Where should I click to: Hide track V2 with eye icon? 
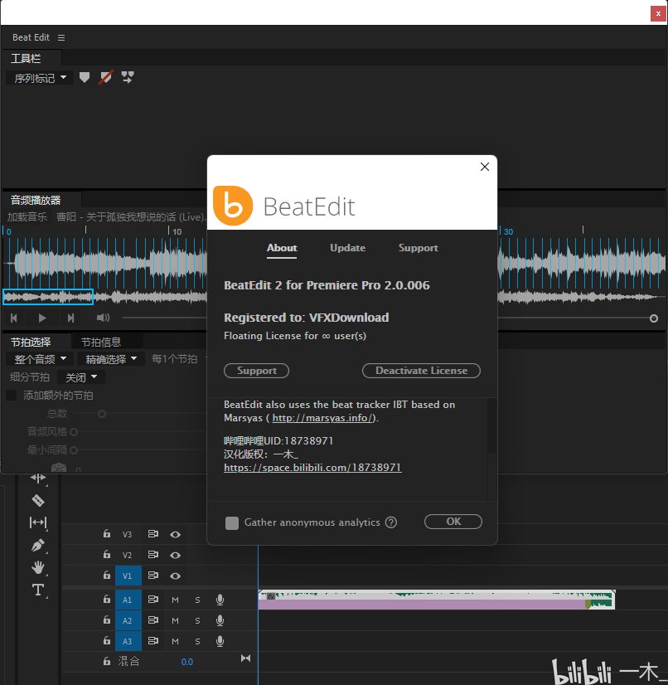[x=176, y=555]
